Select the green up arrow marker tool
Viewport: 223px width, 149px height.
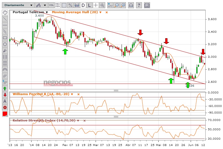[x=5, y=89]
